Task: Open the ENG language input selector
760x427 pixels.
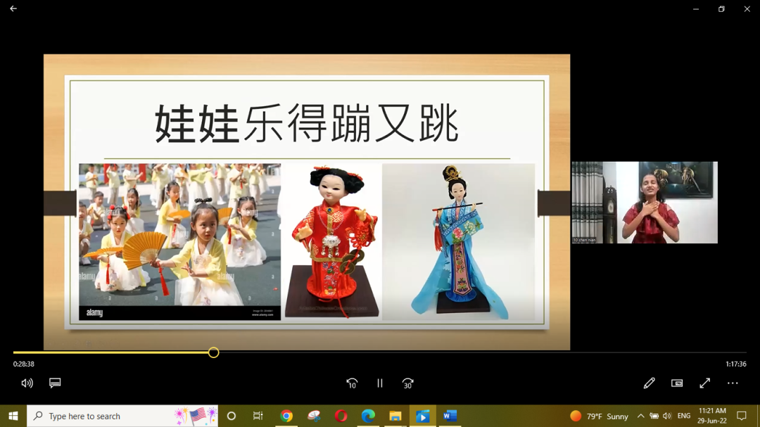Action: point(683,416)
